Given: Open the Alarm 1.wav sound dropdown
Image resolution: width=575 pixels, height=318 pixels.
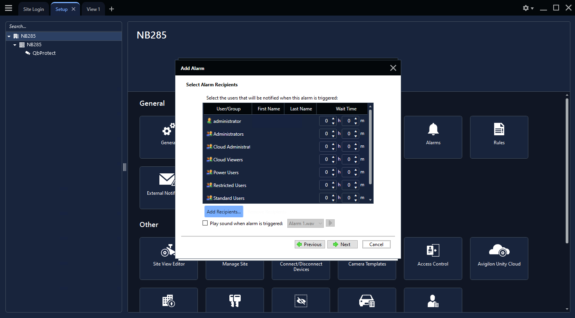Looking at the screenshot, I should coord(305,223).
